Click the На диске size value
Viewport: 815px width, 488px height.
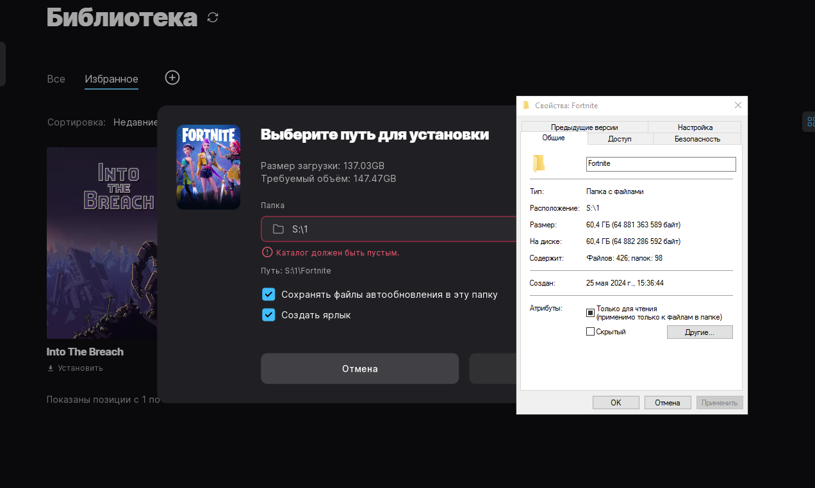tap(633, 241)
